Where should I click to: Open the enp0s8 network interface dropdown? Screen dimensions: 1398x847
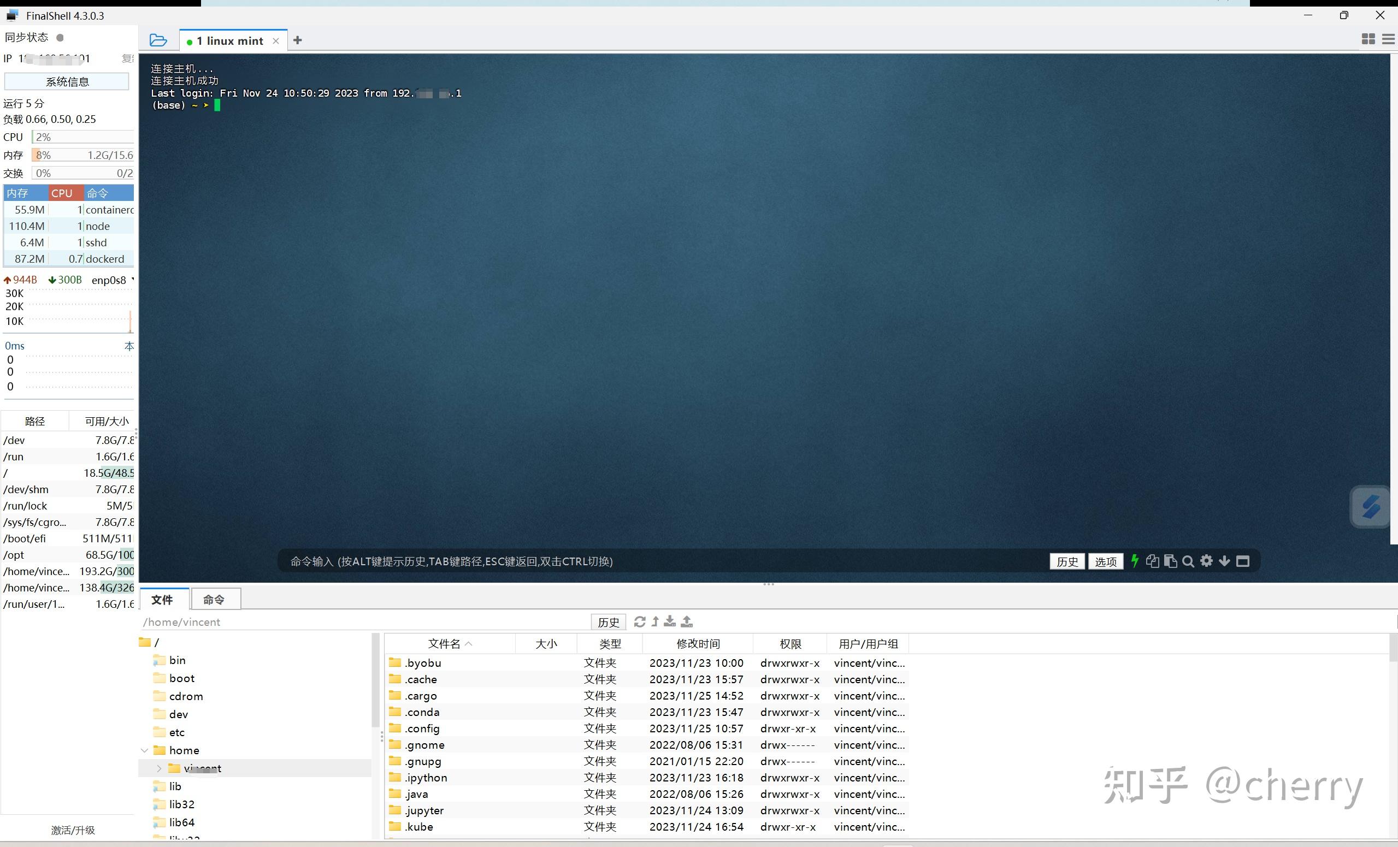(132, 280)
